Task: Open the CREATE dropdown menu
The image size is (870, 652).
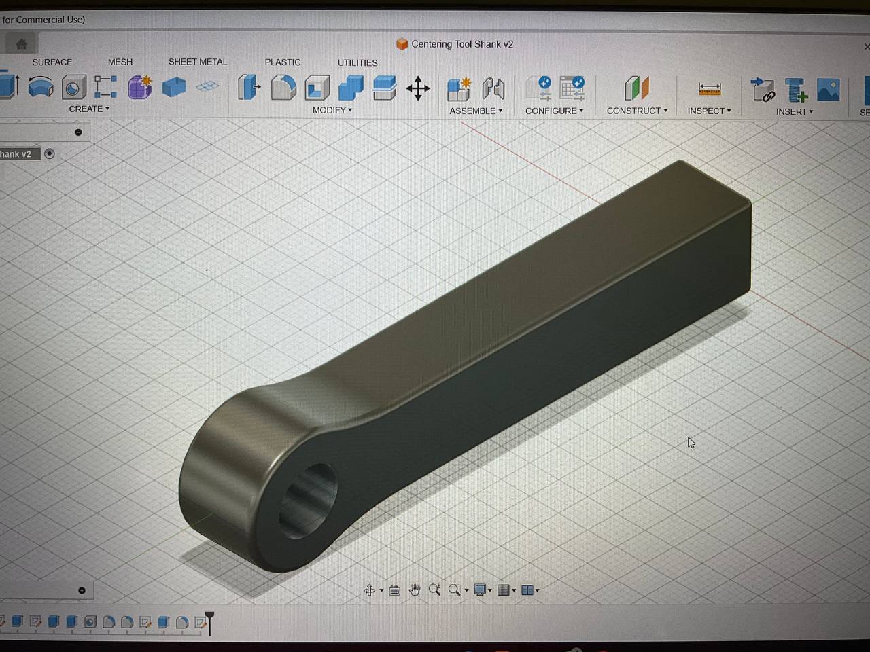Action: (89, 109)
